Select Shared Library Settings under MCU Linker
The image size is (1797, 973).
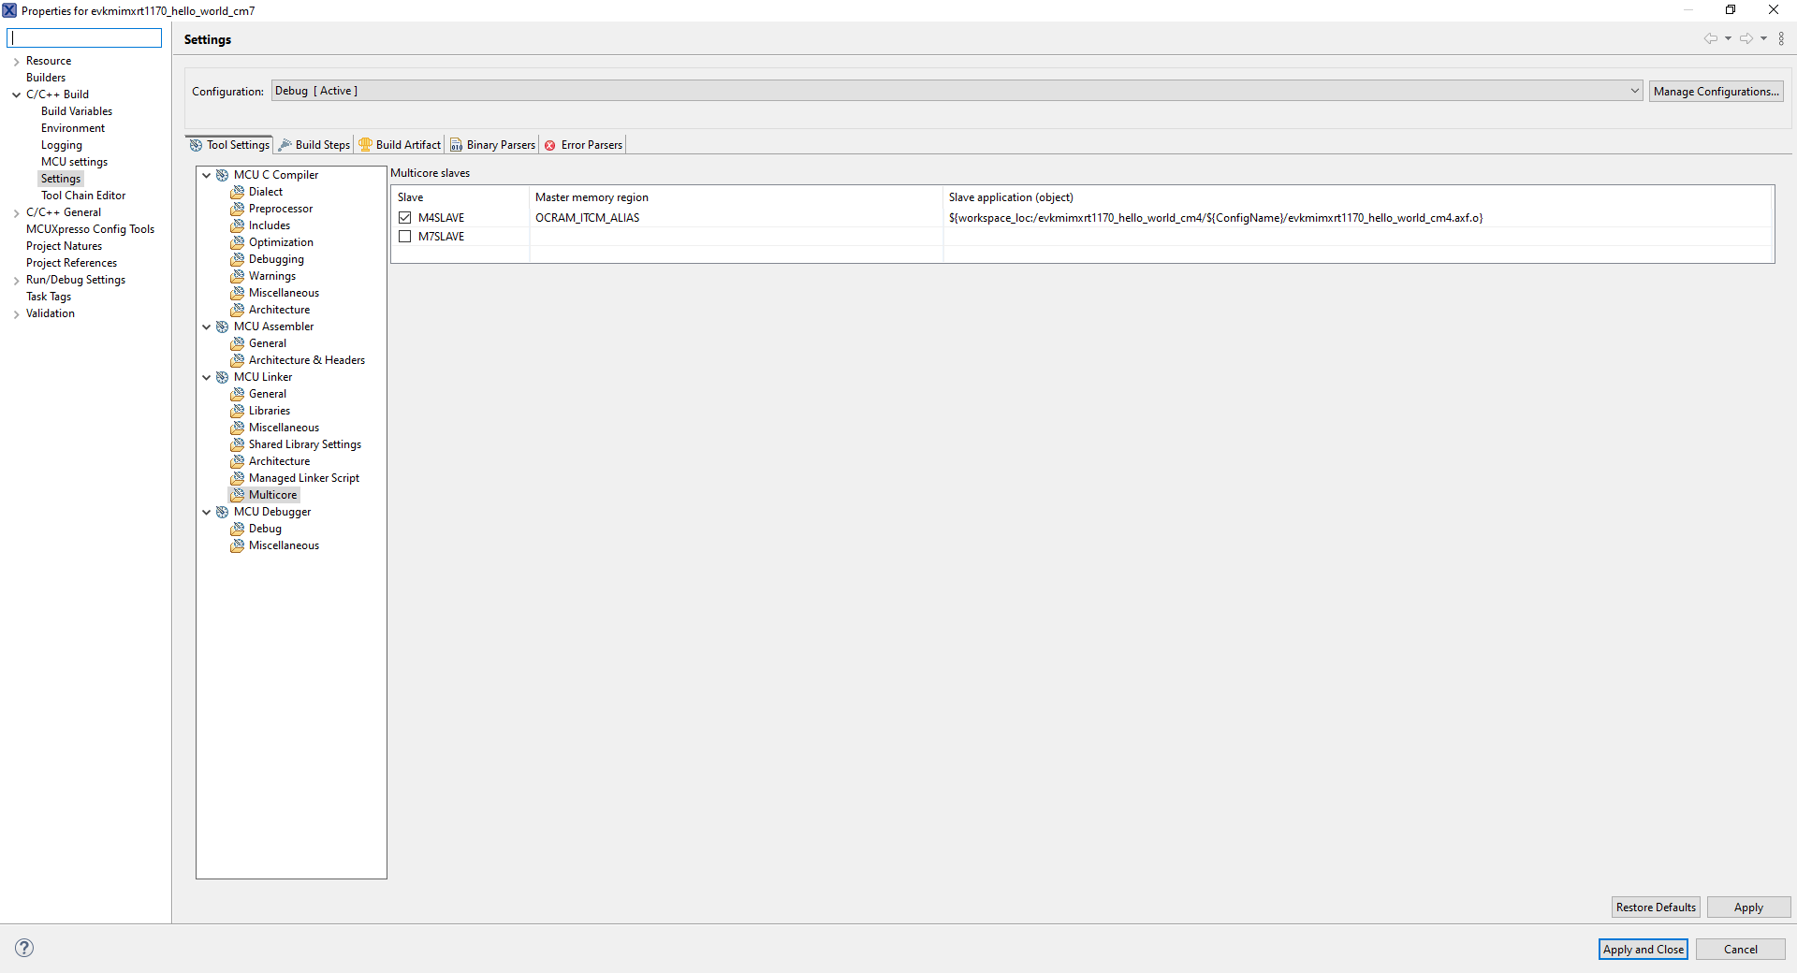305,443
